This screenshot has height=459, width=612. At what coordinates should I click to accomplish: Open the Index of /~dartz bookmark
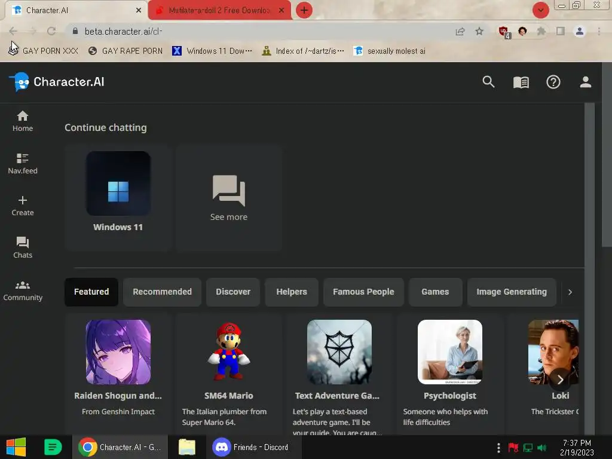[303, 51]
